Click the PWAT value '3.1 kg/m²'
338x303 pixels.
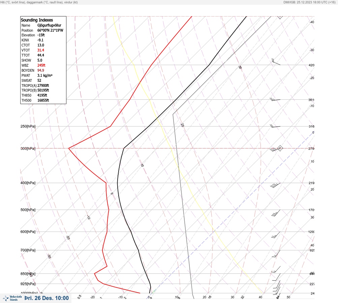(x=45, y=75)
